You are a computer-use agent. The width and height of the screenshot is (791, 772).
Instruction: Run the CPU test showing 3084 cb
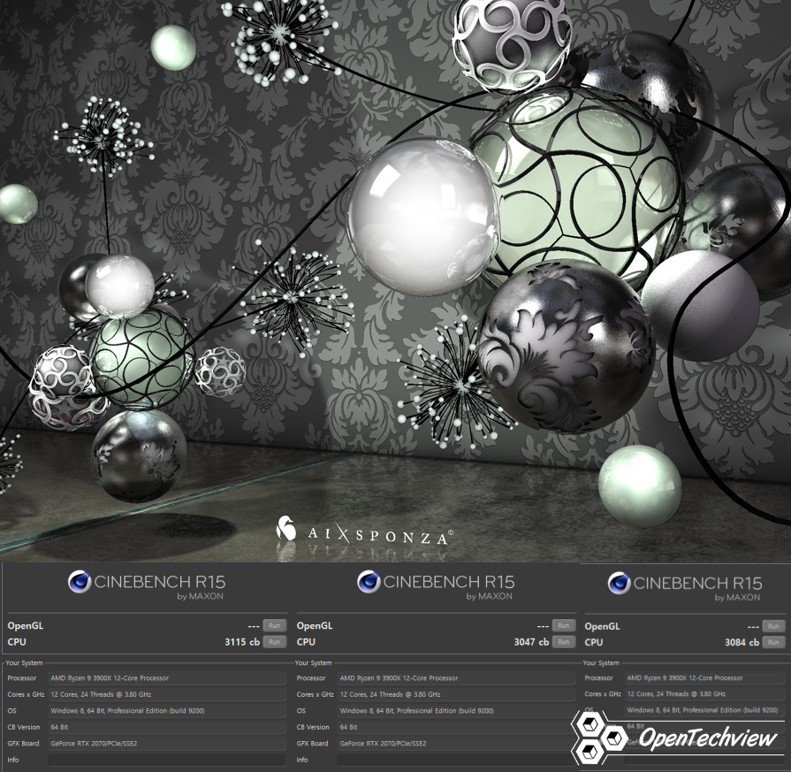coord(773,642)
